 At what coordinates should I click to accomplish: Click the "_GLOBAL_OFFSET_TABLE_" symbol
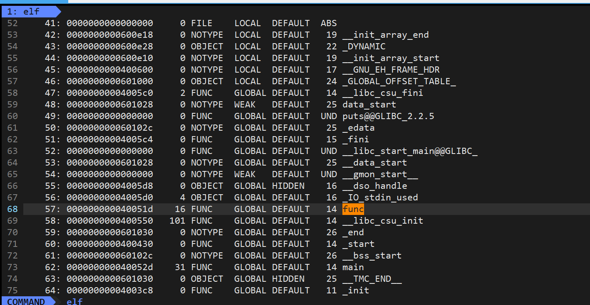tap(399, 81)
